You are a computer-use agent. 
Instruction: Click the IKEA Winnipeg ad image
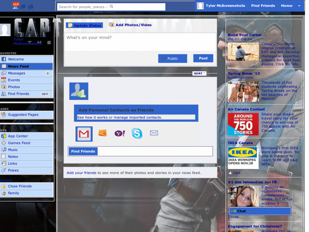coord(243,158)
